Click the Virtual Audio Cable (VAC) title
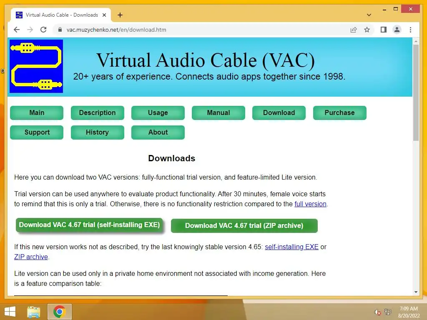Screen dimensions: 427x320 pos(206,60)
